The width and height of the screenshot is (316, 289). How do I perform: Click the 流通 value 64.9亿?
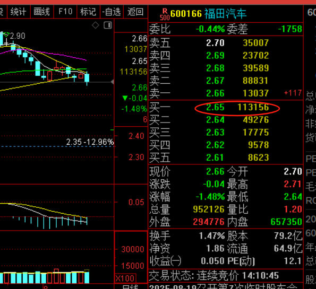click(x=288, y=249)
